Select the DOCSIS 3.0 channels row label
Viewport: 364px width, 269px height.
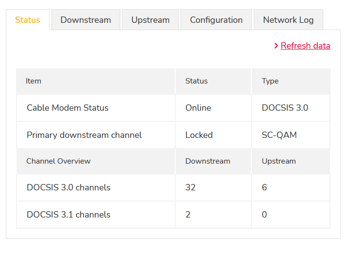[68, 187]
